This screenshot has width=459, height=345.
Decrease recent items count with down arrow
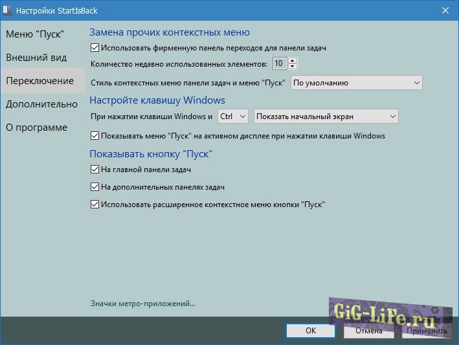point(293,66)
